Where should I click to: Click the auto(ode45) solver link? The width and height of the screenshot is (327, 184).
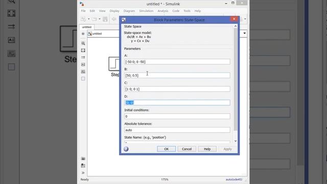click(x=234, y=179)
